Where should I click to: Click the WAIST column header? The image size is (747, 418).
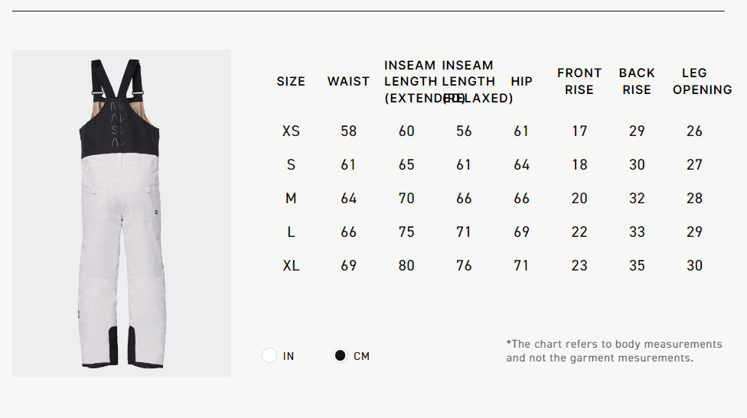click(348, 81)
